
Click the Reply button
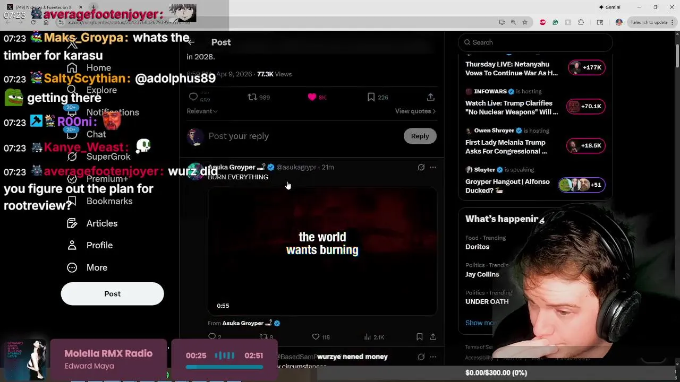pyautogui.click(x=420, y=136)
